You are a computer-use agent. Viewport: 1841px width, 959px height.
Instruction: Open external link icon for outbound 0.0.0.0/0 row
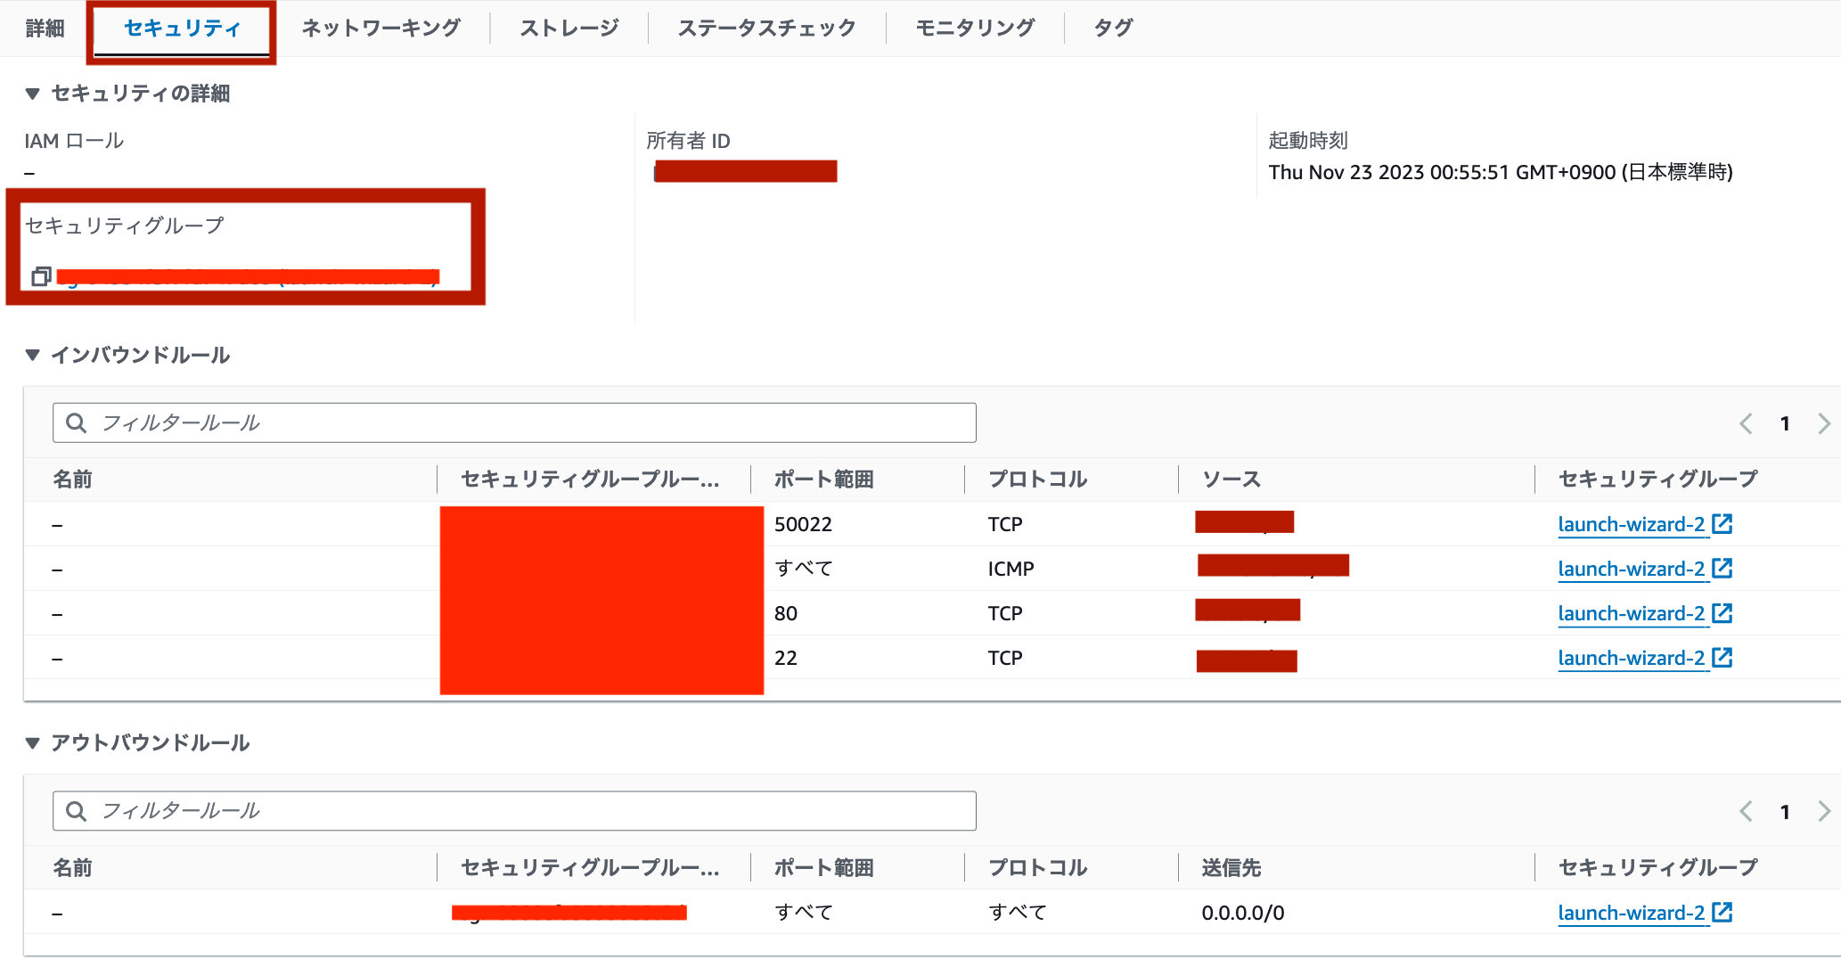1722,912
